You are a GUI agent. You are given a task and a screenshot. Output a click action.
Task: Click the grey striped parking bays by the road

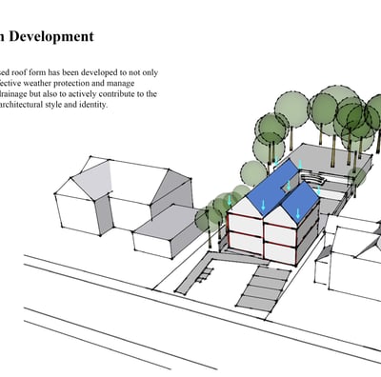(263, 288)
